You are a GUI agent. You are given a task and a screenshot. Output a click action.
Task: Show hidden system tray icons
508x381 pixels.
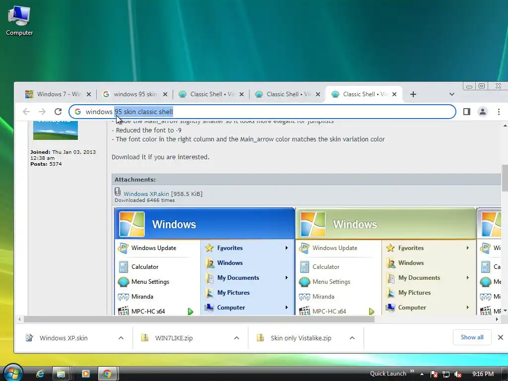click(422, 374)
